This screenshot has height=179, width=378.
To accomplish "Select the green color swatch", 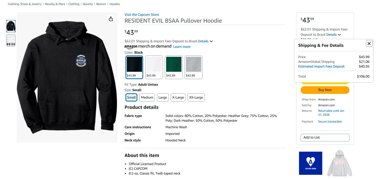I will click(174, 67).
